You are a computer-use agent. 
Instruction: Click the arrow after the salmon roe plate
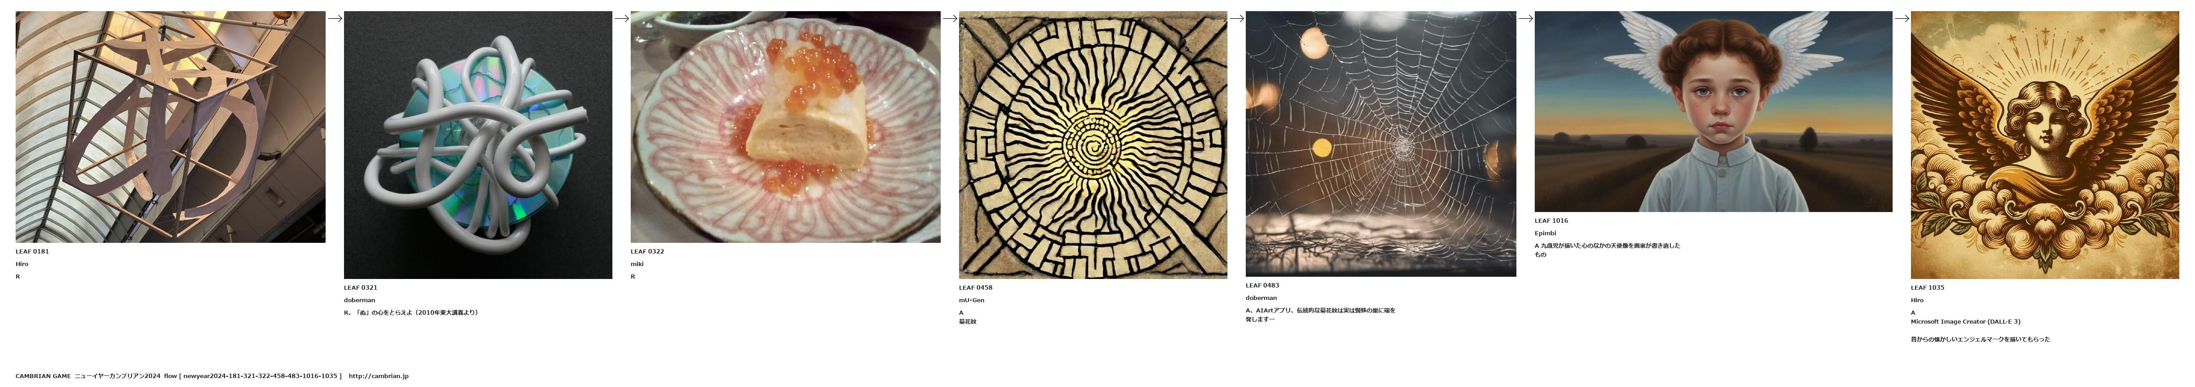point(950,18)
